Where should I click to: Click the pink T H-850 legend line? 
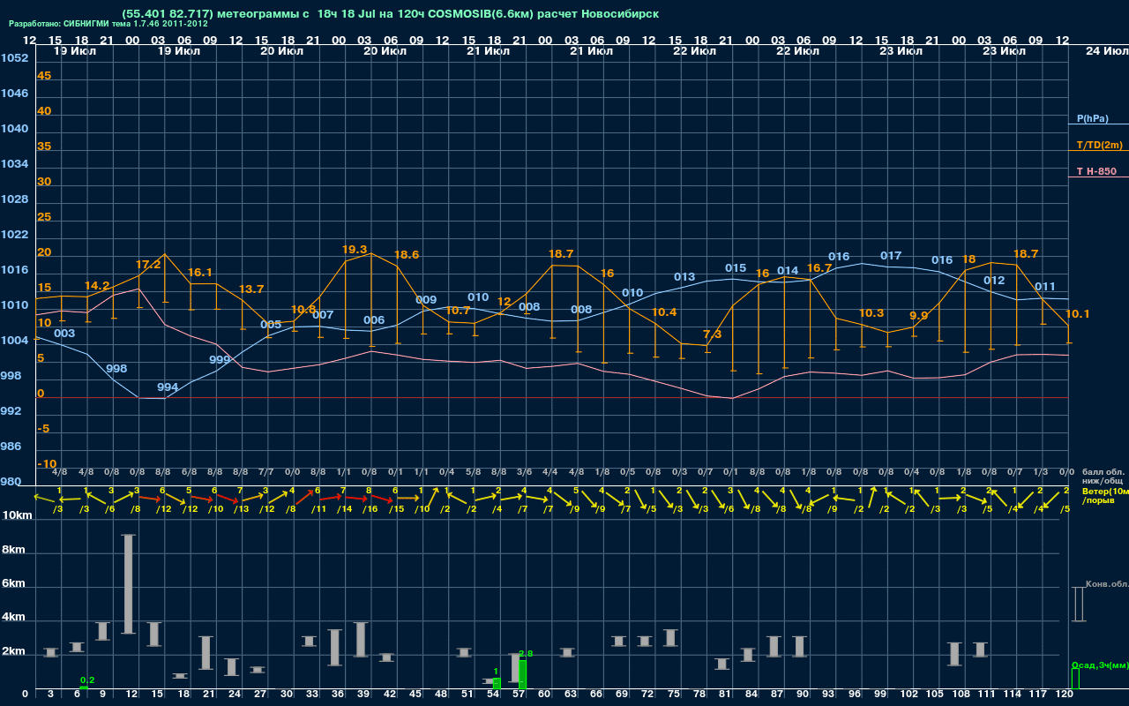[1098, 177]
